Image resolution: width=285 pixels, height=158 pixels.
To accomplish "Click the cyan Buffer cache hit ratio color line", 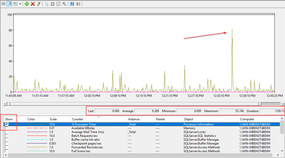I will 37,139.
